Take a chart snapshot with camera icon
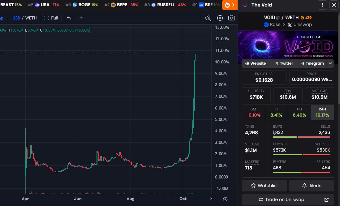Screen dimensions: 340x206 coord(232,18)
